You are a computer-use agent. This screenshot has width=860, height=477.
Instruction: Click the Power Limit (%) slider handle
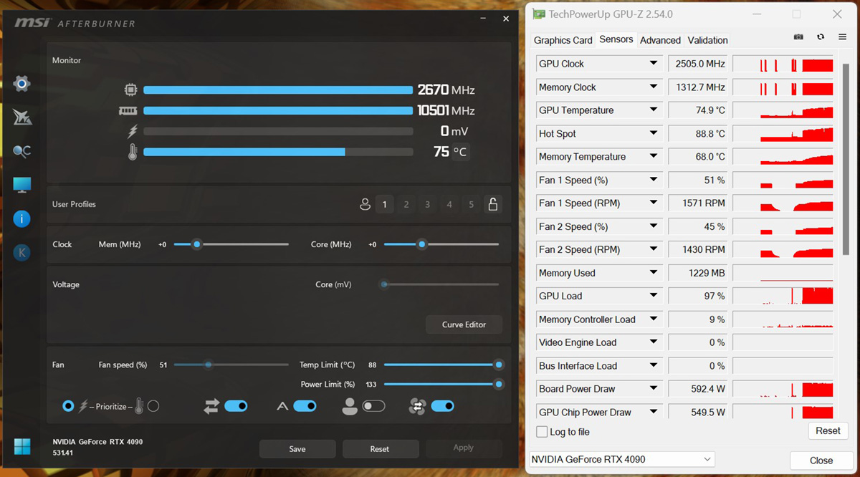click(499, 384)
